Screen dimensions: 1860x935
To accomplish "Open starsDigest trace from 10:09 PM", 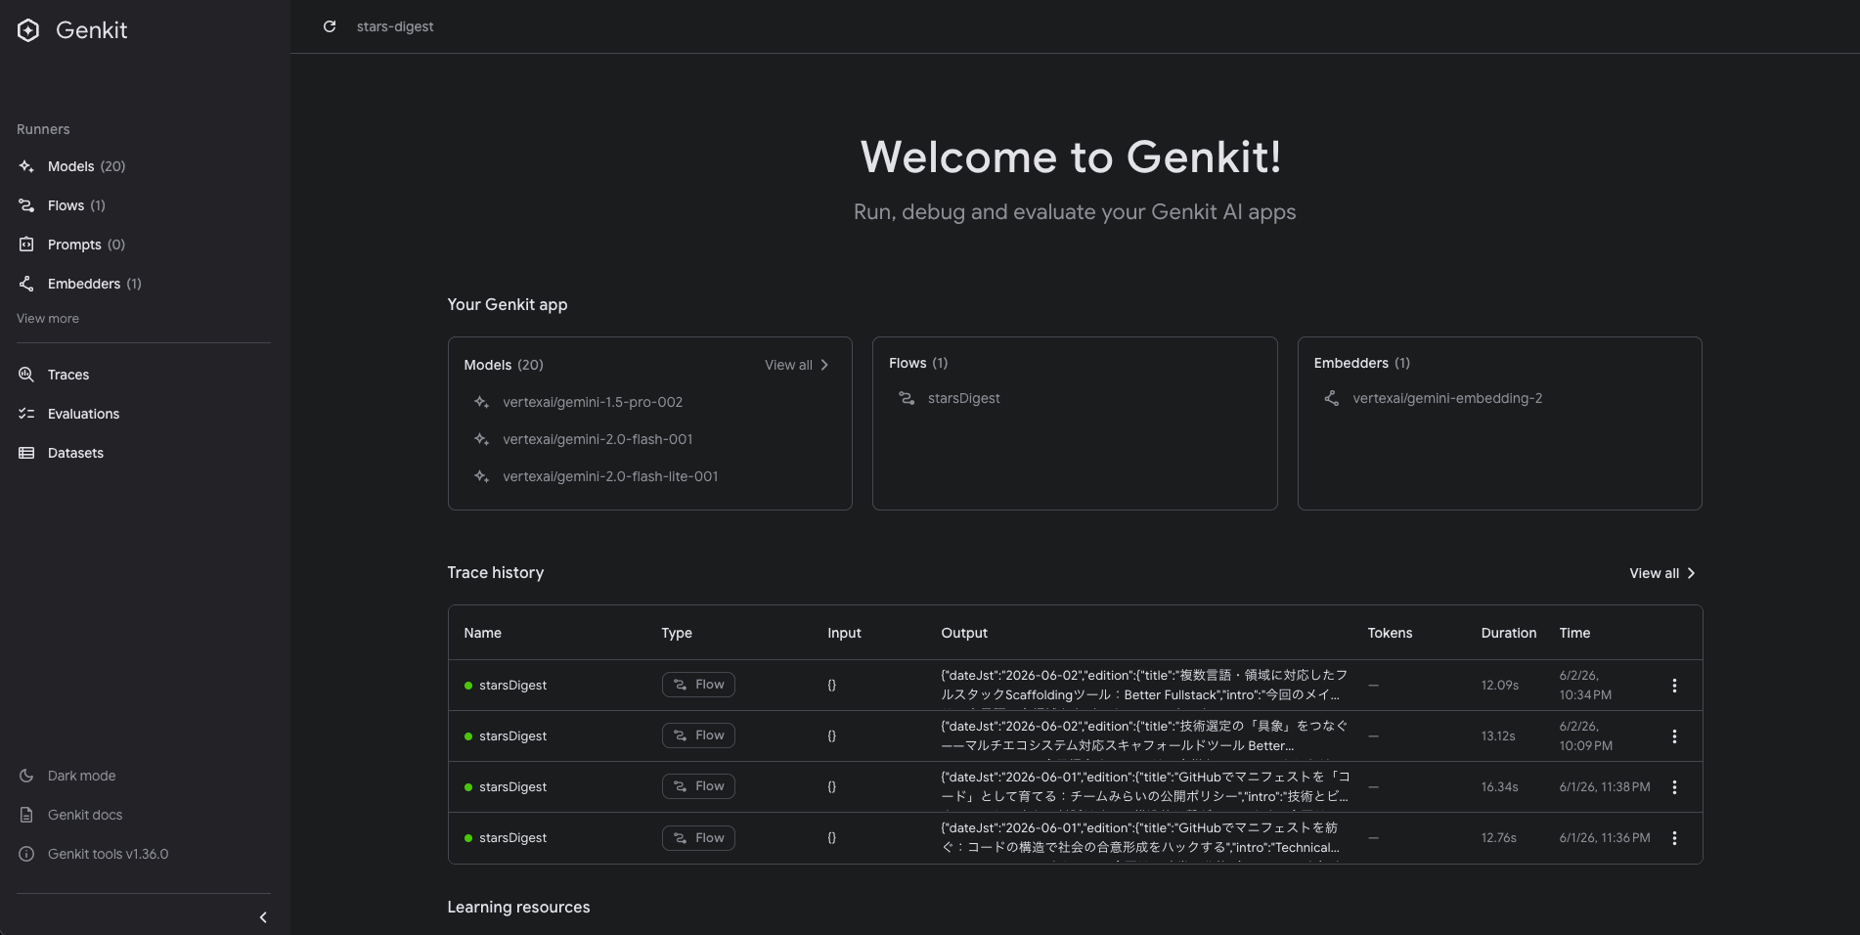I will tap(512, 736).
